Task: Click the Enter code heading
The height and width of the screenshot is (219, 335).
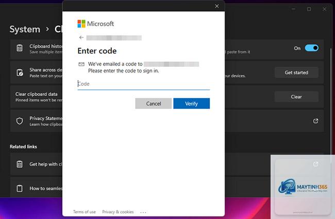Action: 97,51
